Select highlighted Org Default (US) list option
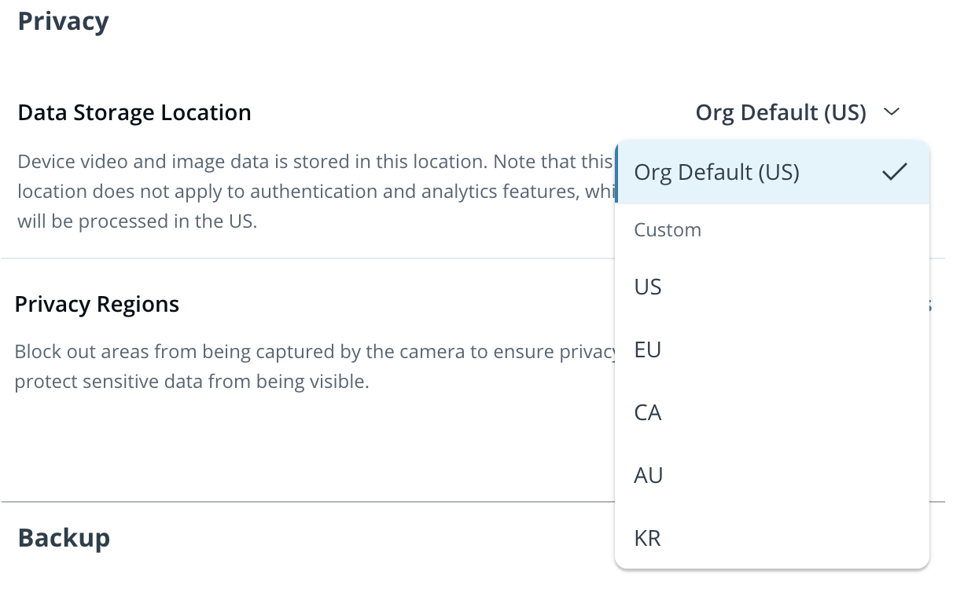 pos(716,173)
